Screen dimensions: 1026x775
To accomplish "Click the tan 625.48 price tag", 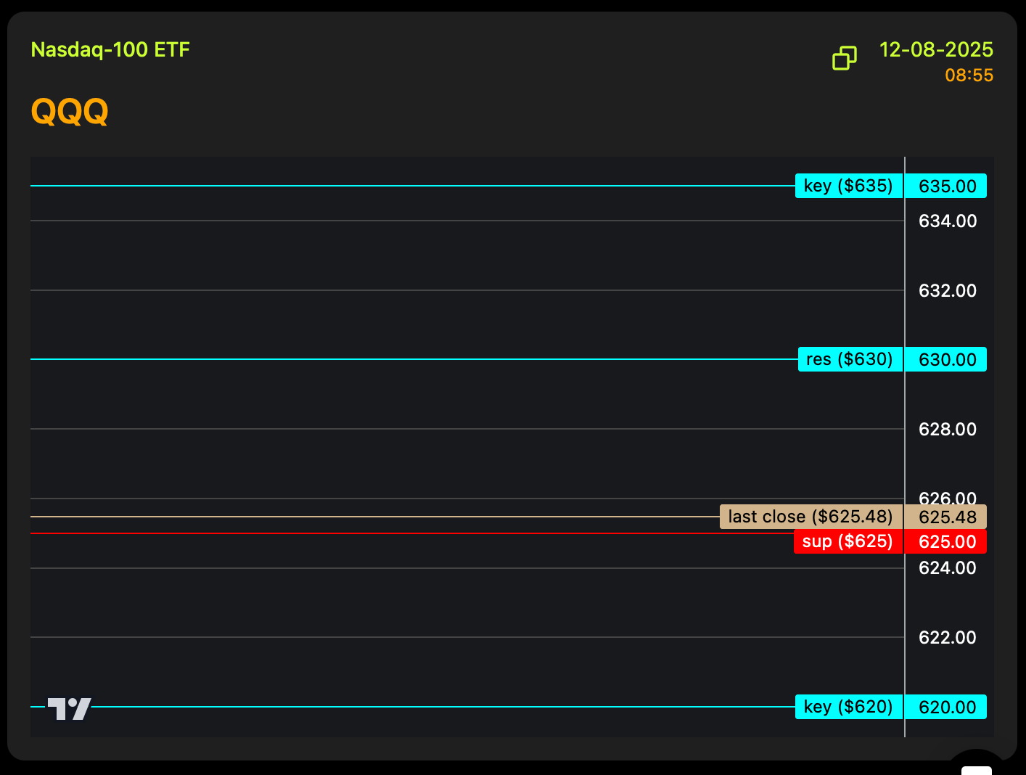I will coord(947,517).
